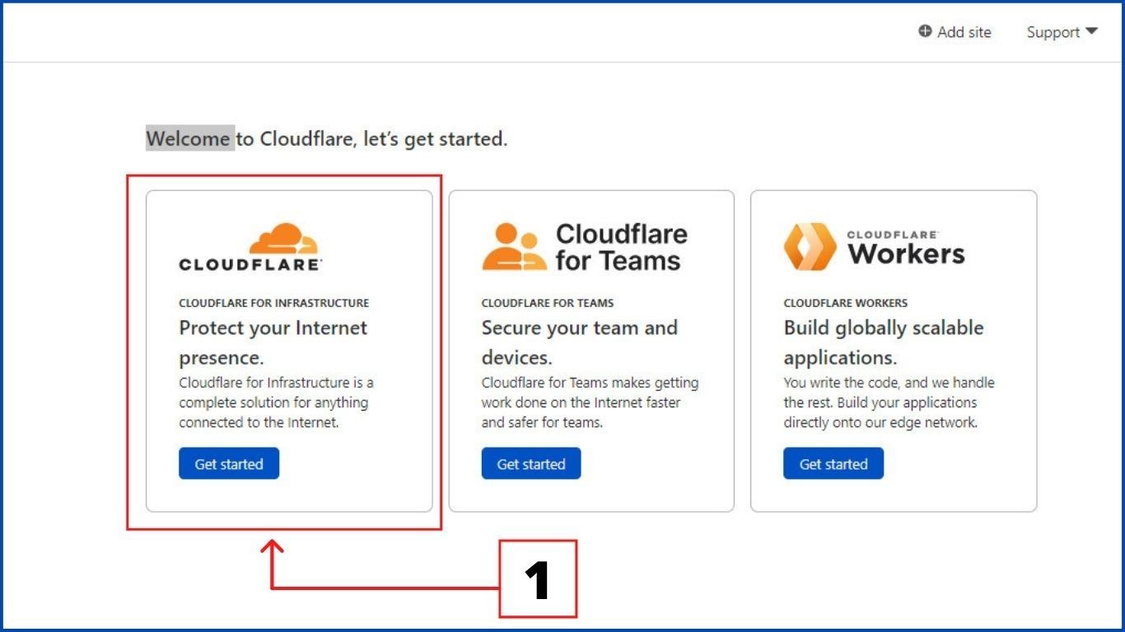This screenshot has width=1125, height=632.
Task: Click the orange Cloudflare cloud logo
Action: (283, 239)
